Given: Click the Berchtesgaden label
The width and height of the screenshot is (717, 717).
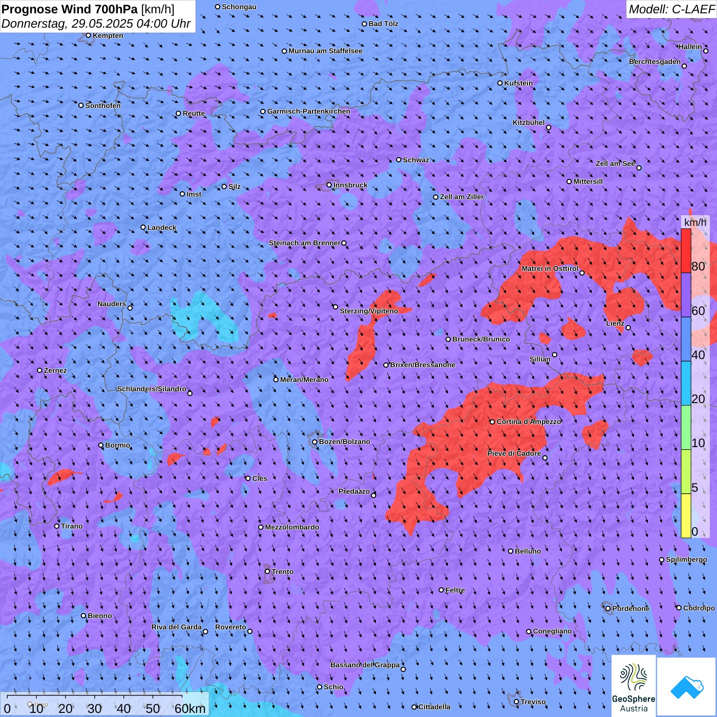Looking at the screenshot, I should point(655,61).
